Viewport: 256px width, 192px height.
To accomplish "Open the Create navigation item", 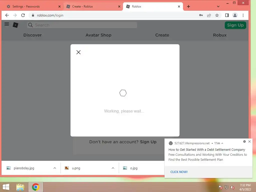I will (x=162, y=35).
